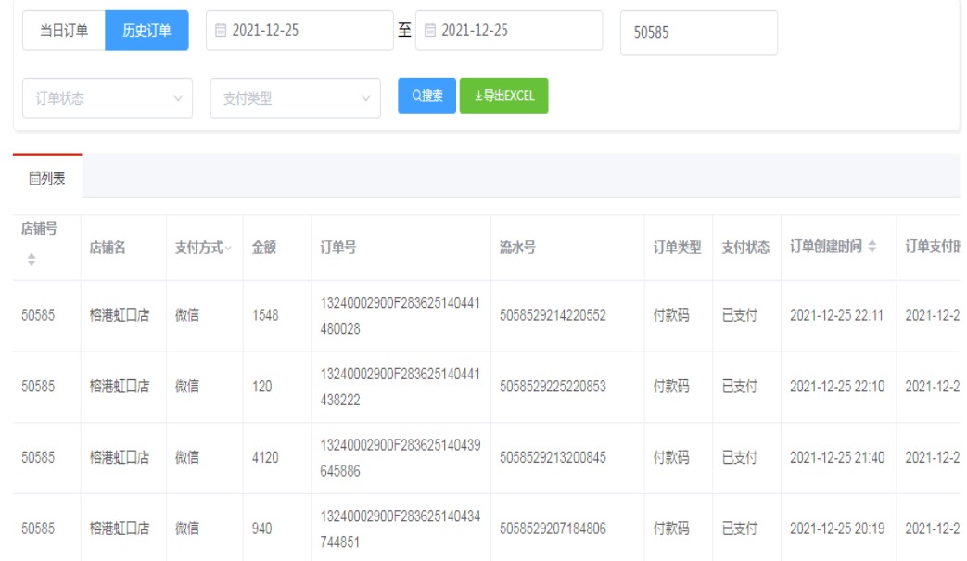The image size is (967, 561).
Task: Open the 订单状态 dropdown
Action: (108, 98)
